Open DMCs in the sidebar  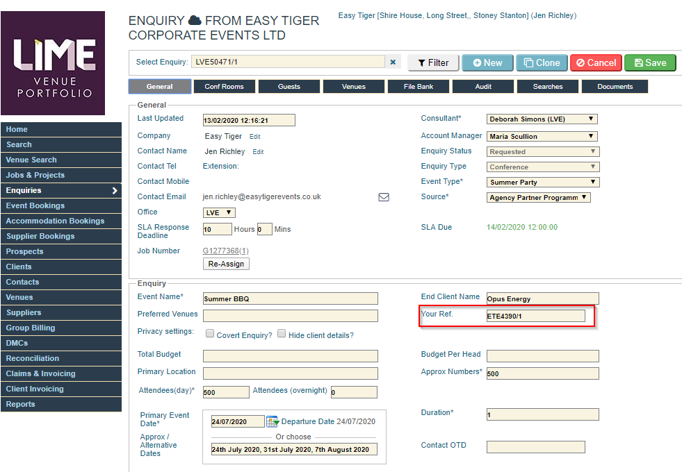pos(61,343)
